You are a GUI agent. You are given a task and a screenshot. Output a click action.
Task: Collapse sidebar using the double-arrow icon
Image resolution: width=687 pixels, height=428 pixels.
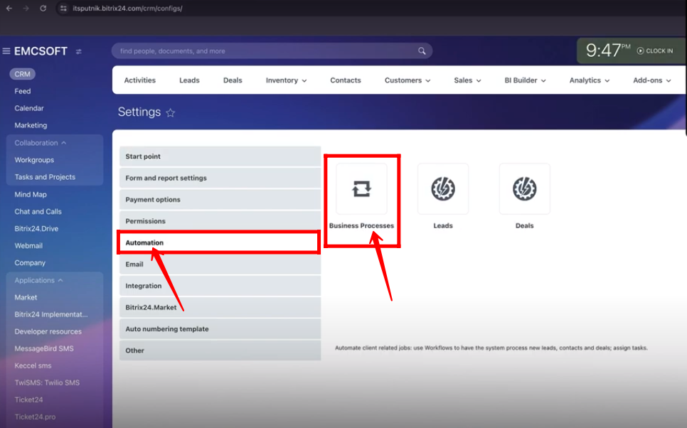79,50
